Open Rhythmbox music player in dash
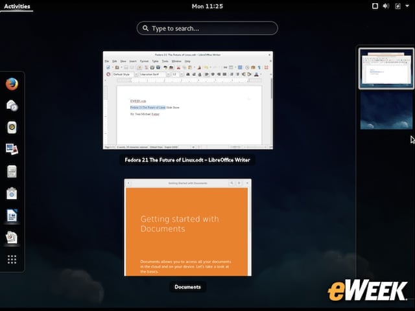The height and width of the screenshot is (311, 415). pyautogui.click(x=12, y=127)
